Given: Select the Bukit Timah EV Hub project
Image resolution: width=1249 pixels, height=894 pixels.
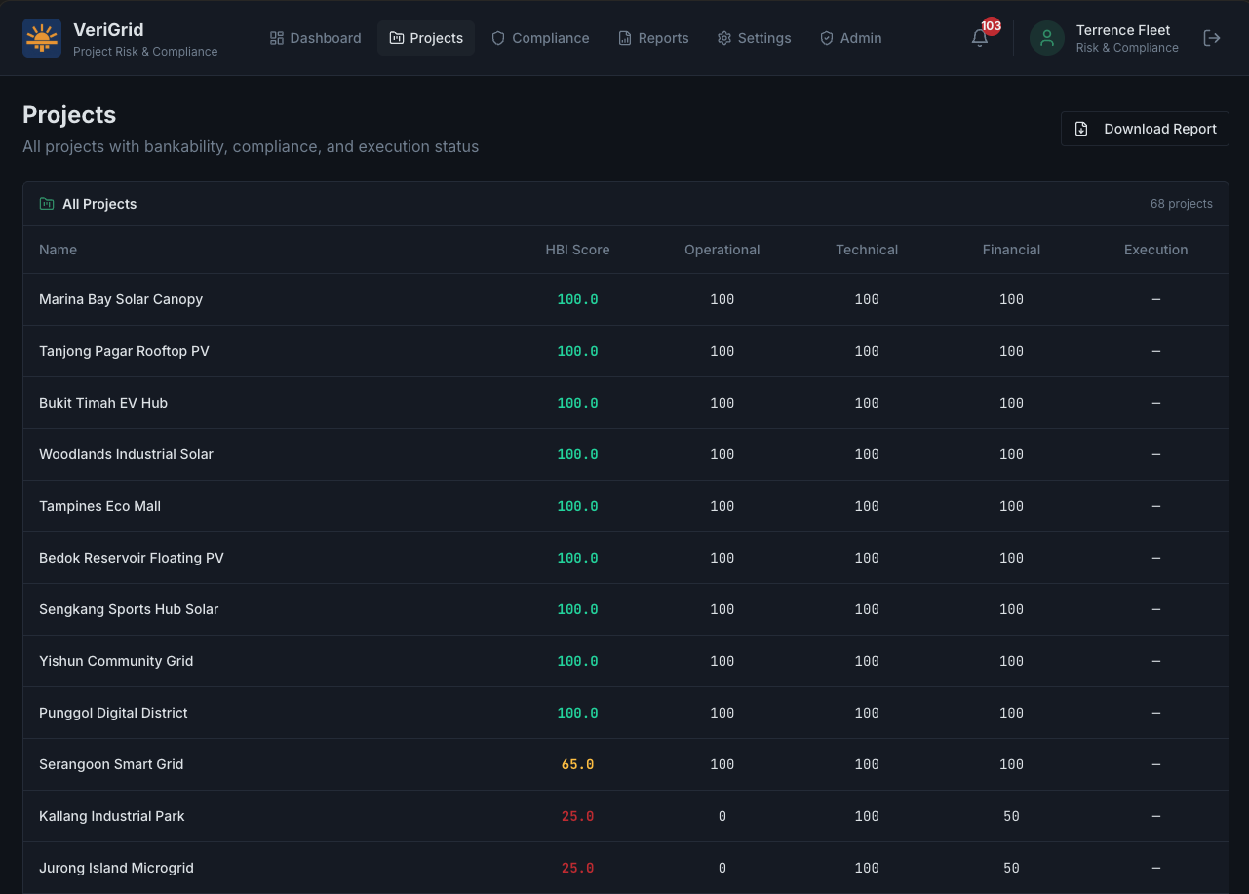Looking at the screenshot, I should 626,403.
